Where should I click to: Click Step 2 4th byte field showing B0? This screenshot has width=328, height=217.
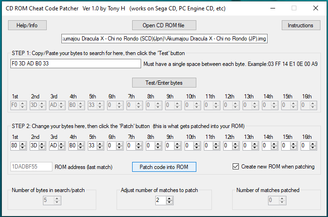(x=73, y=146)
